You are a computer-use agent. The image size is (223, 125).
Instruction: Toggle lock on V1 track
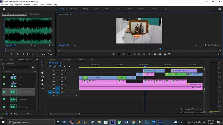pyautogui.click(x=54, y=88)
